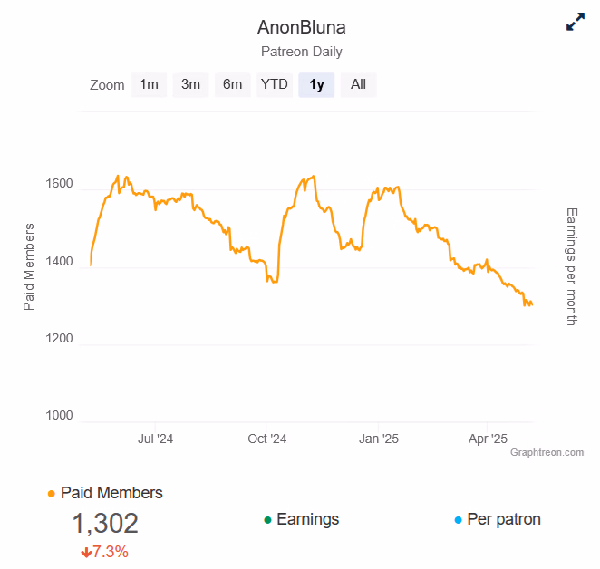
Task: Click the Patreon Daily subtitle
Action: (x=301, y=52)
